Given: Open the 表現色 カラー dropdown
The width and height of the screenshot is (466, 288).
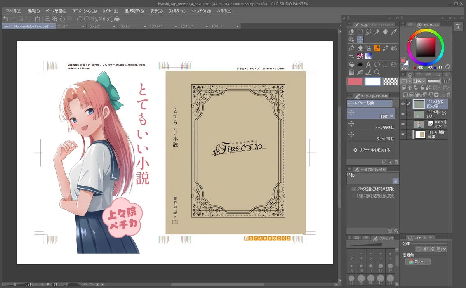Looking at the screenshot, I should [x=418, y=262].
